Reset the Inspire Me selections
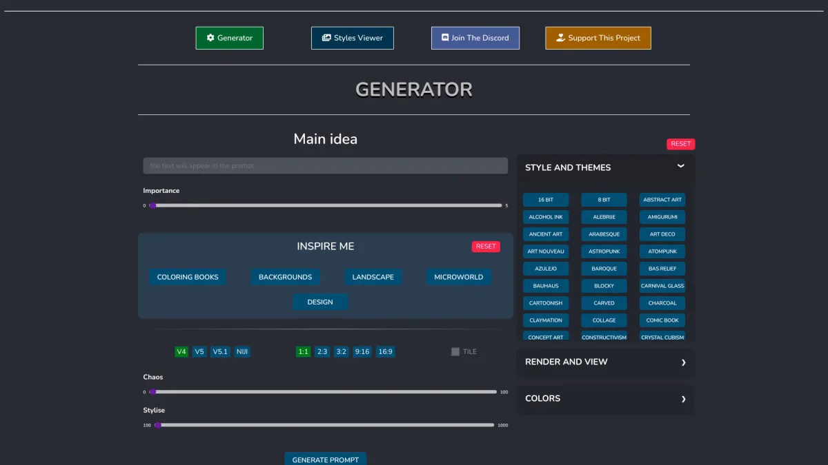The width and height of the screenshot is (828, 465). point(486,247)
